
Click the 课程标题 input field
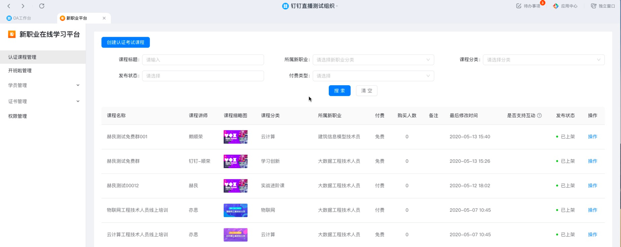(203, 60)
